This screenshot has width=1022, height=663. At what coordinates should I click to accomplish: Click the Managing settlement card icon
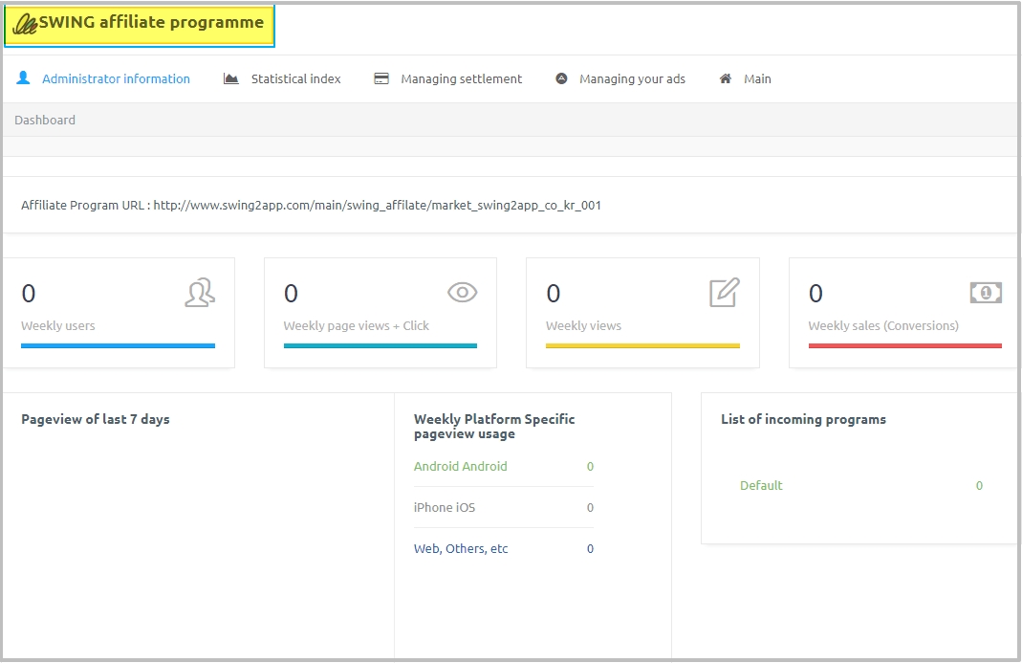381,78
